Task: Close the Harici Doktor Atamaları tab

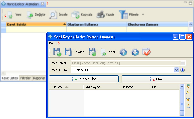Action: (42, 4)
